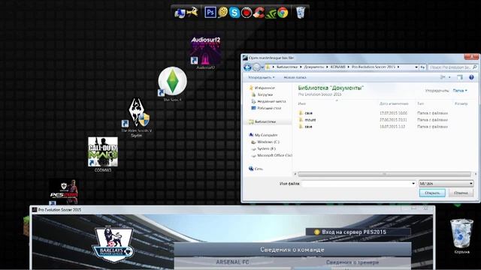The image size is (481, 270).
Task: Click the Pro Evolution Soccer 2015 breadcrumb
Action: (x=374, y=67)
